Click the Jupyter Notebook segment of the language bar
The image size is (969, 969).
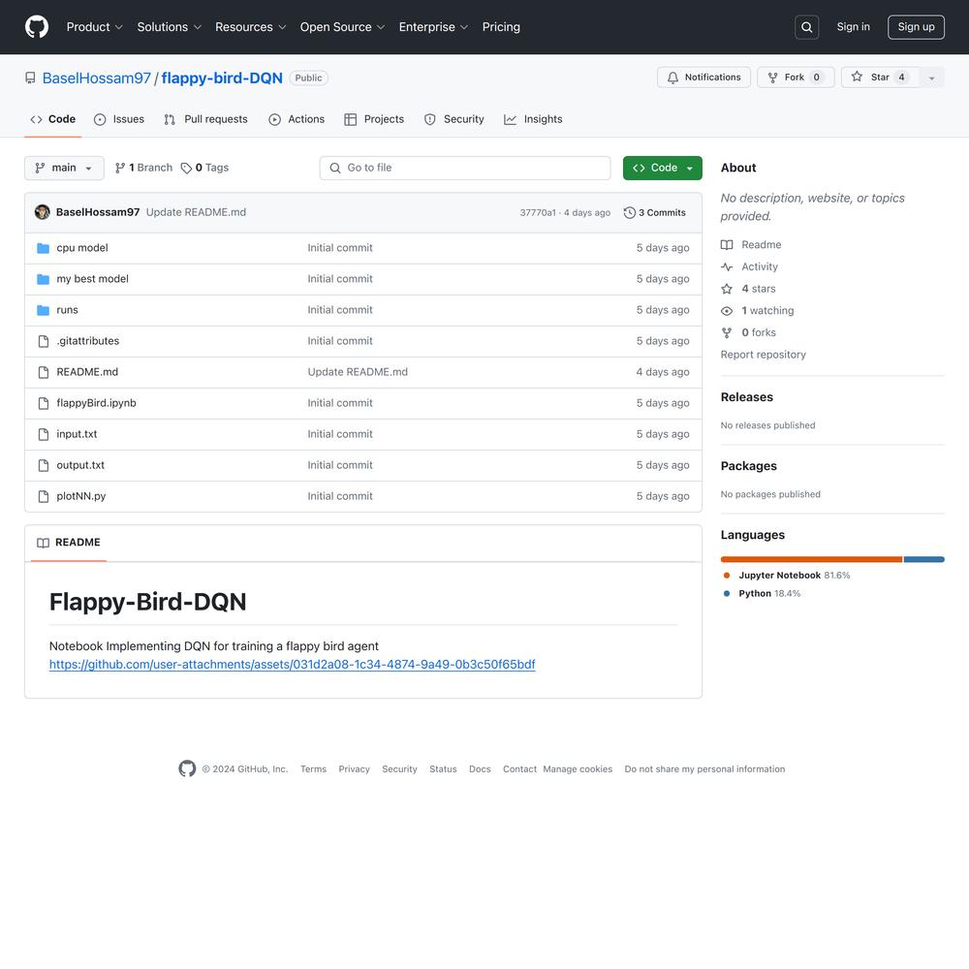(x=811, y=559)
